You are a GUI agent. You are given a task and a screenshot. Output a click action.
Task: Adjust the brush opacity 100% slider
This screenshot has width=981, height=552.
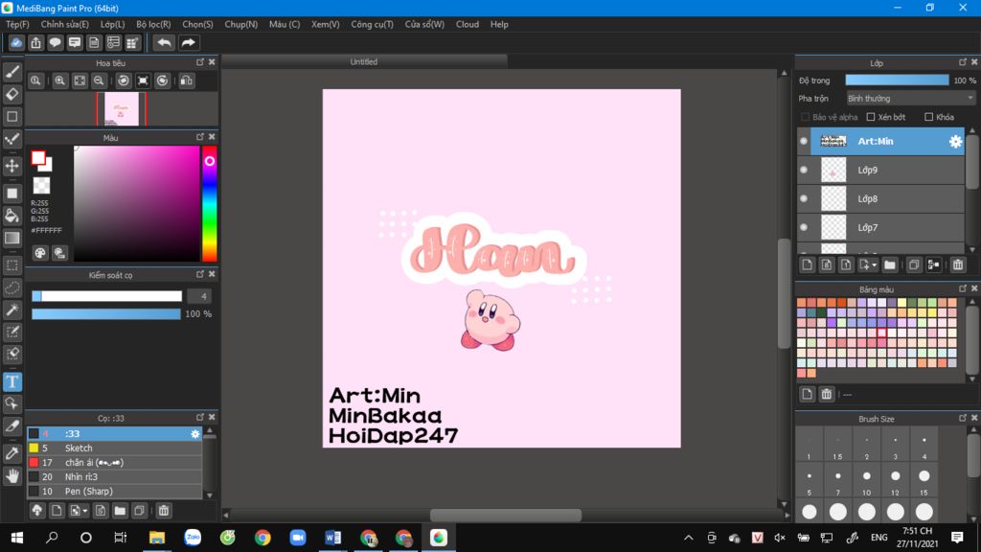point(106,313)
